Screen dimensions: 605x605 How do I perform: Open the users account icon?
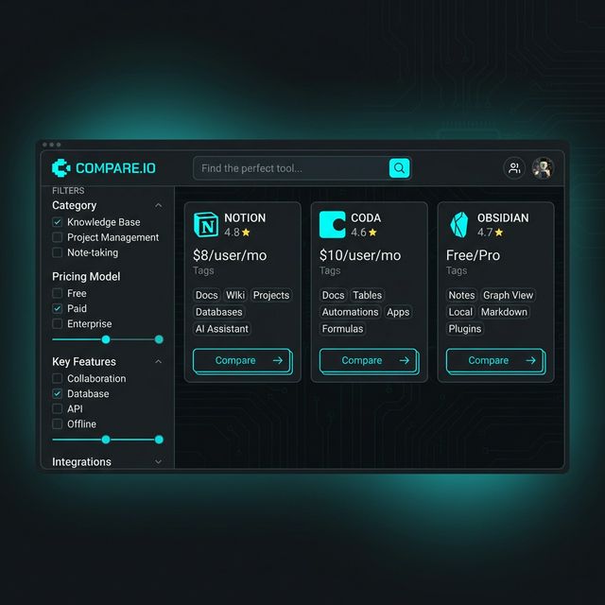(x=513, y=168)
